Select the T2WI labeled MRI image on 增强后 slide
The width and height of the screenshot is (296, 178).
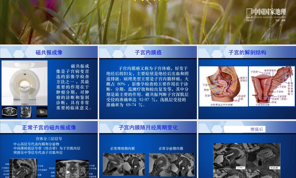point(230,154)
